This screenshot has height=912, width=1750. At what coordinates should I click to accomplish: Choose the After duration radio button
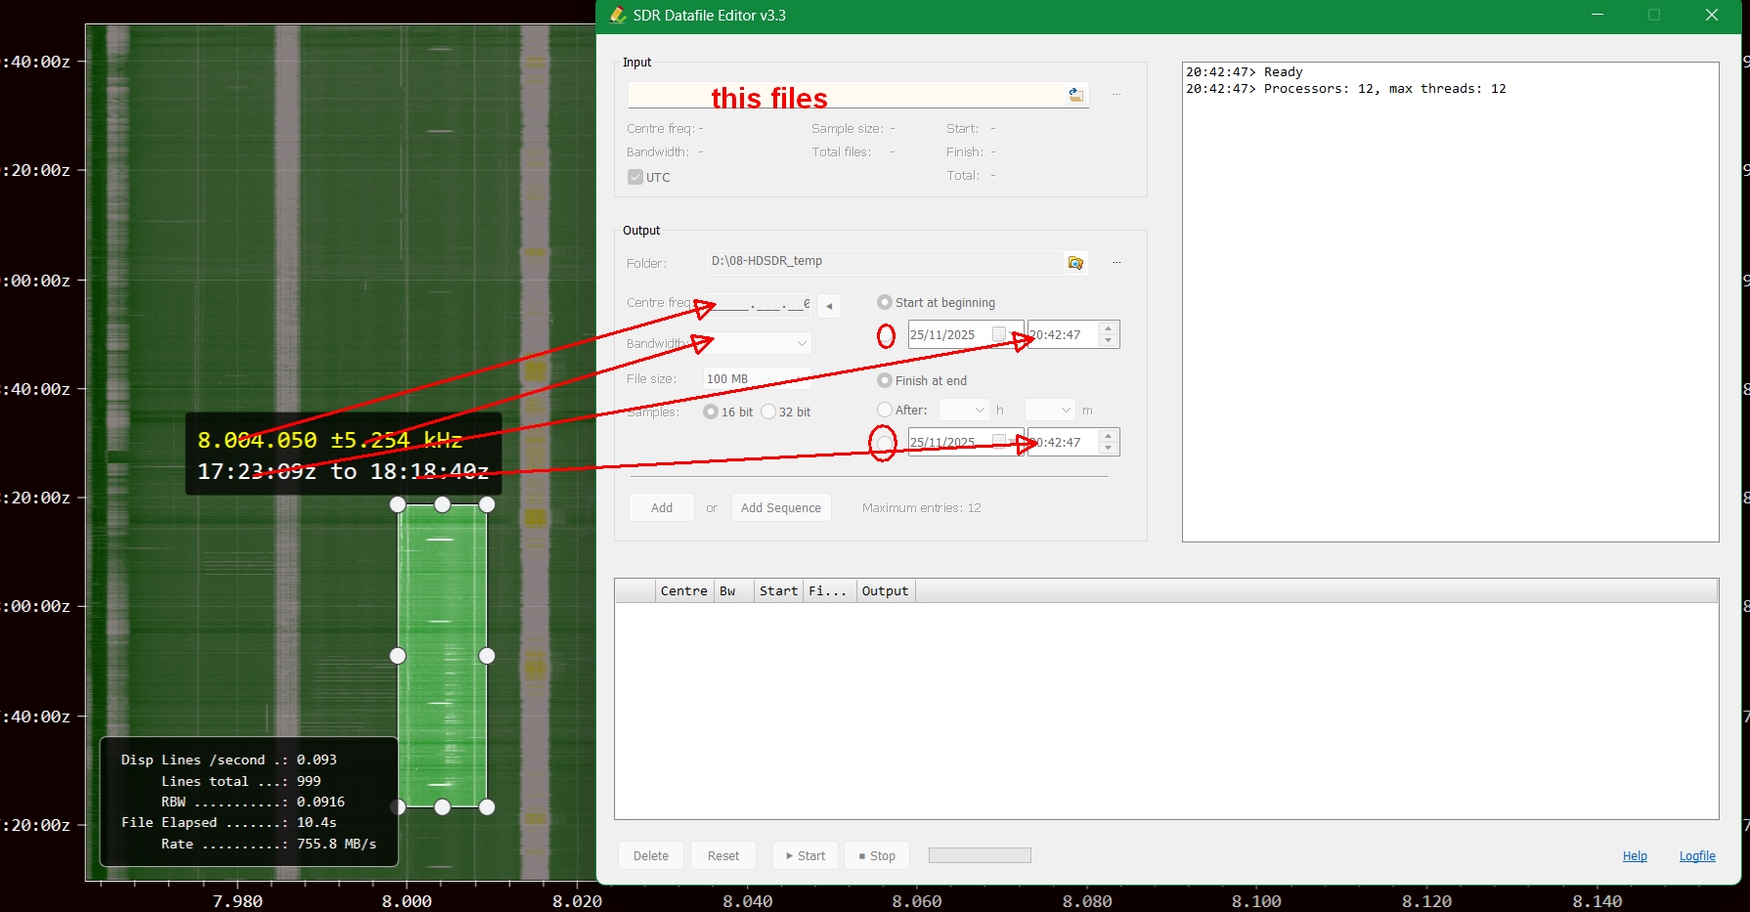pos(885,410)
